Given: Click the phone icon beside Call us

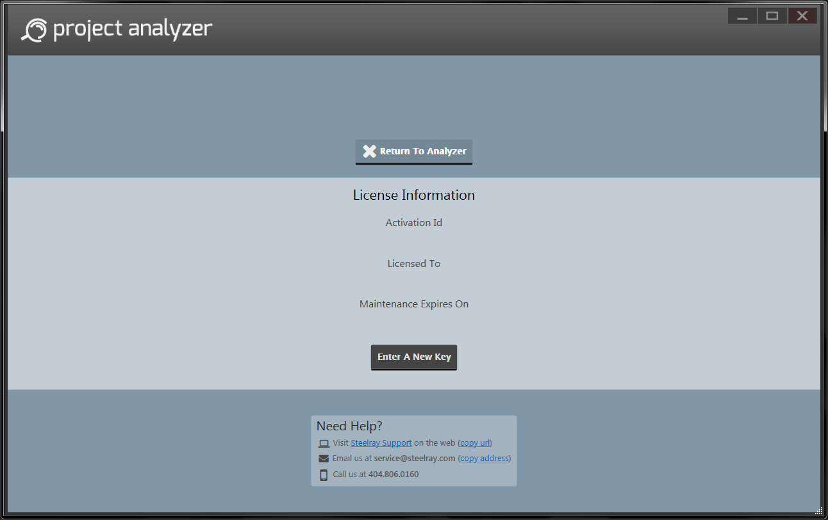Looking at the screenshot, I should click(324, 475).
